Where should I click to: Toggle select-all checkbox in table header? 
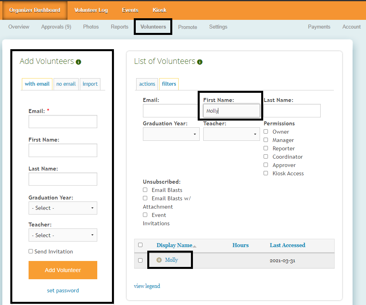coord(140,245)
